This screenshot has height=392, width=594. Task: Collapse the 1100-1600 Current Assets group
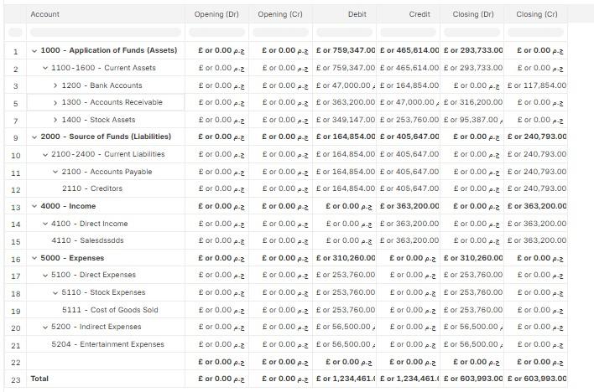tap(45, 68)
